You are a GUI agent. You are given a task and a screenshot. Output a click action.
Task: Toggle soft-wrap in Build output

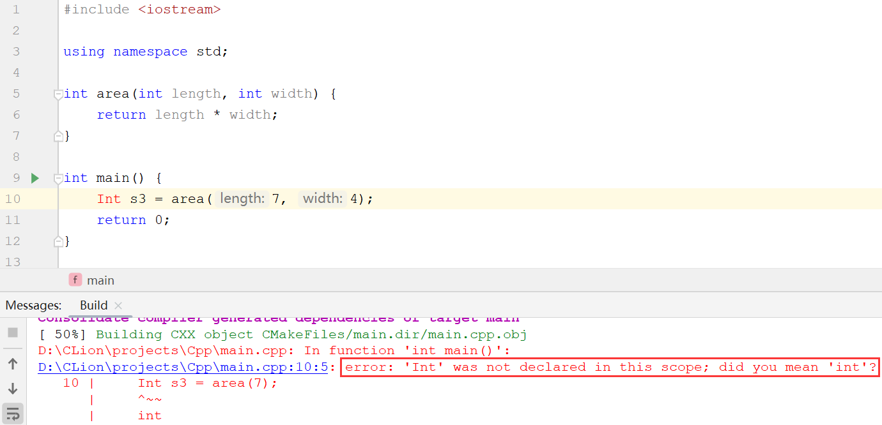[13, 414]
